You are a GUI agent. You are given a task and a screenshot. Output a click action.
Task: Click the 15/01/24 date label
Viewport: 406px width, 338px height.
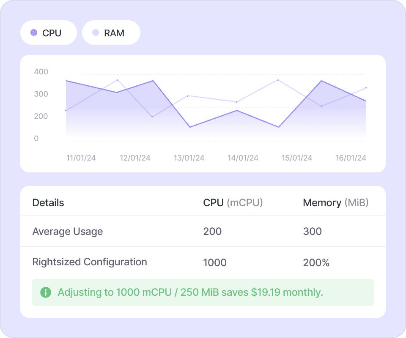tap(297, 158)
